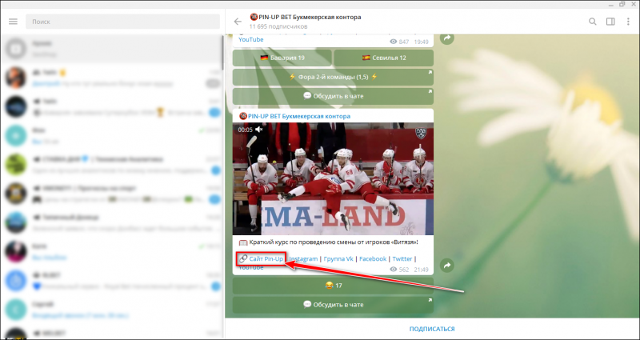Screen dimensions: 640x340
Task: Forward the upper post with share arrow
Action: click(447, 38)
